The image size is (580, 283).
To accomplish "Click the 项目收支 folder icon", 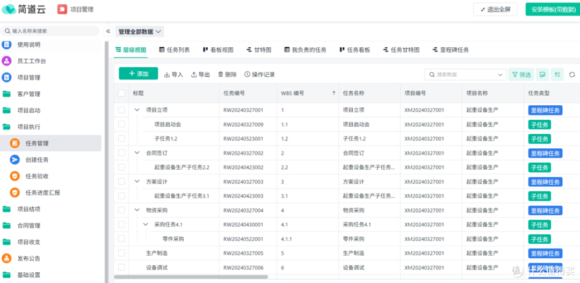I will pos(6,242).
